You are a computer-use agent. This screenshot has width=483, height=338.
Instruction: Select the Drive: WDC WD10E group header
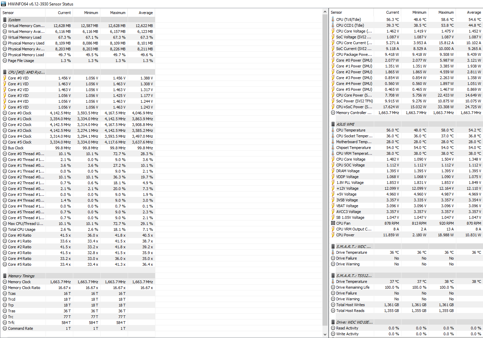(354, 322)
